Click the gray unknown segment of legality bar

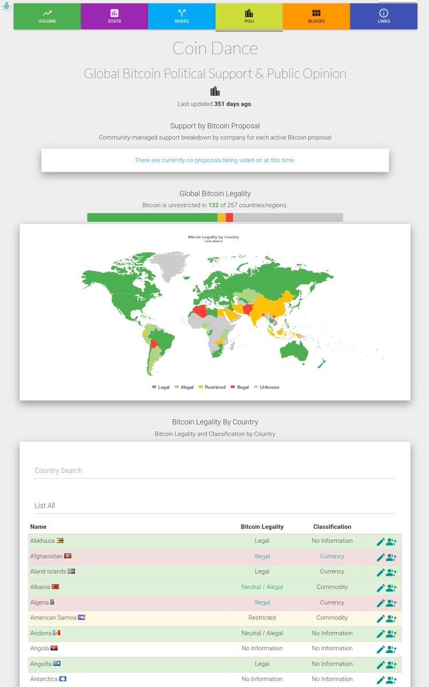[288, 218]
